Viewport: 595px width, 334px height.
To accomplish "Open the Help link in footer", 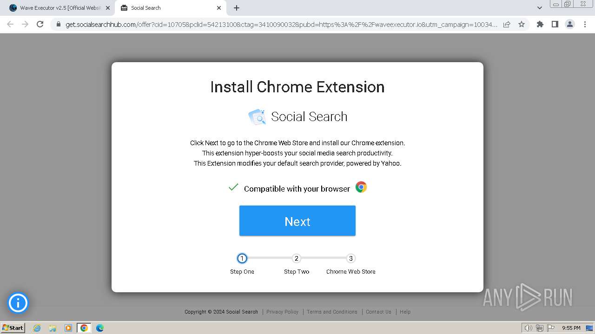I will 405,312.
